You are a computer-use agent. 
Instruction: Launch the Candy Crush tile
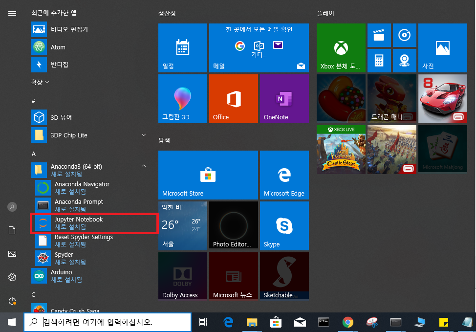[341, 99]
